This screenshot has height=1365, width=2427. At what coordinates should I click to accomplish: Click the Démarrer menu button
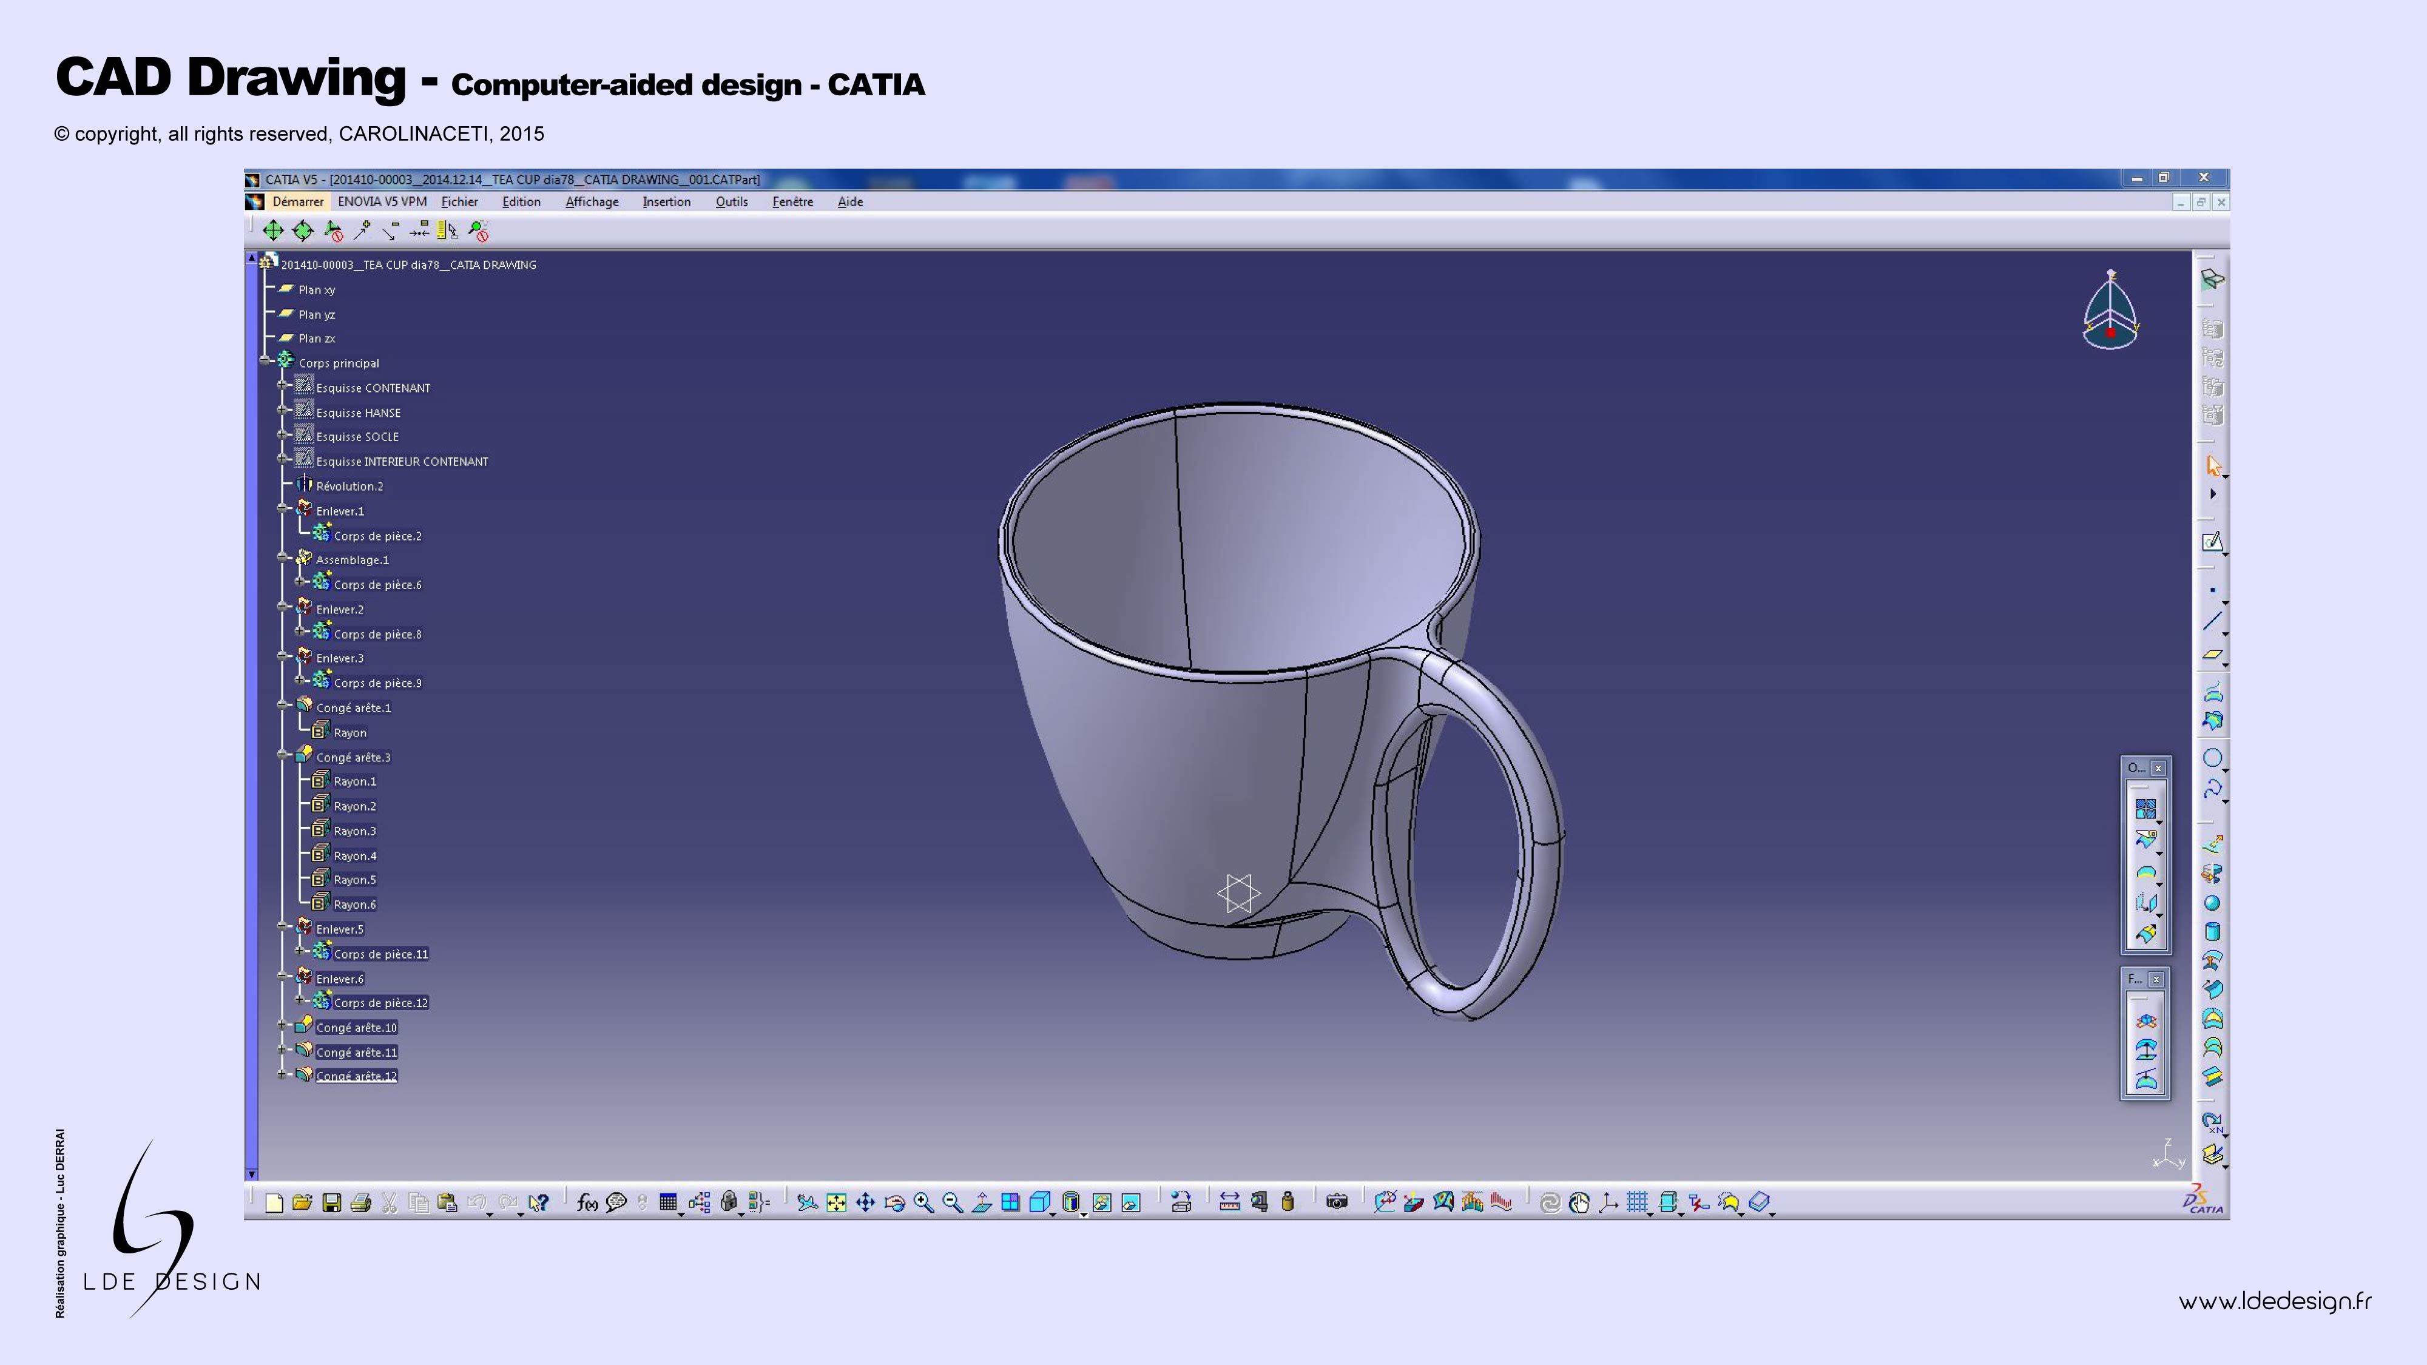pos(298,201)
